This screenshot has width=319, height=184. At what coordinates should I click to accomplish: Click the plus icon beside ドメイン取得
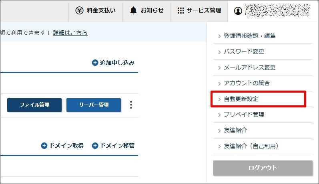(x=44, y=146)
